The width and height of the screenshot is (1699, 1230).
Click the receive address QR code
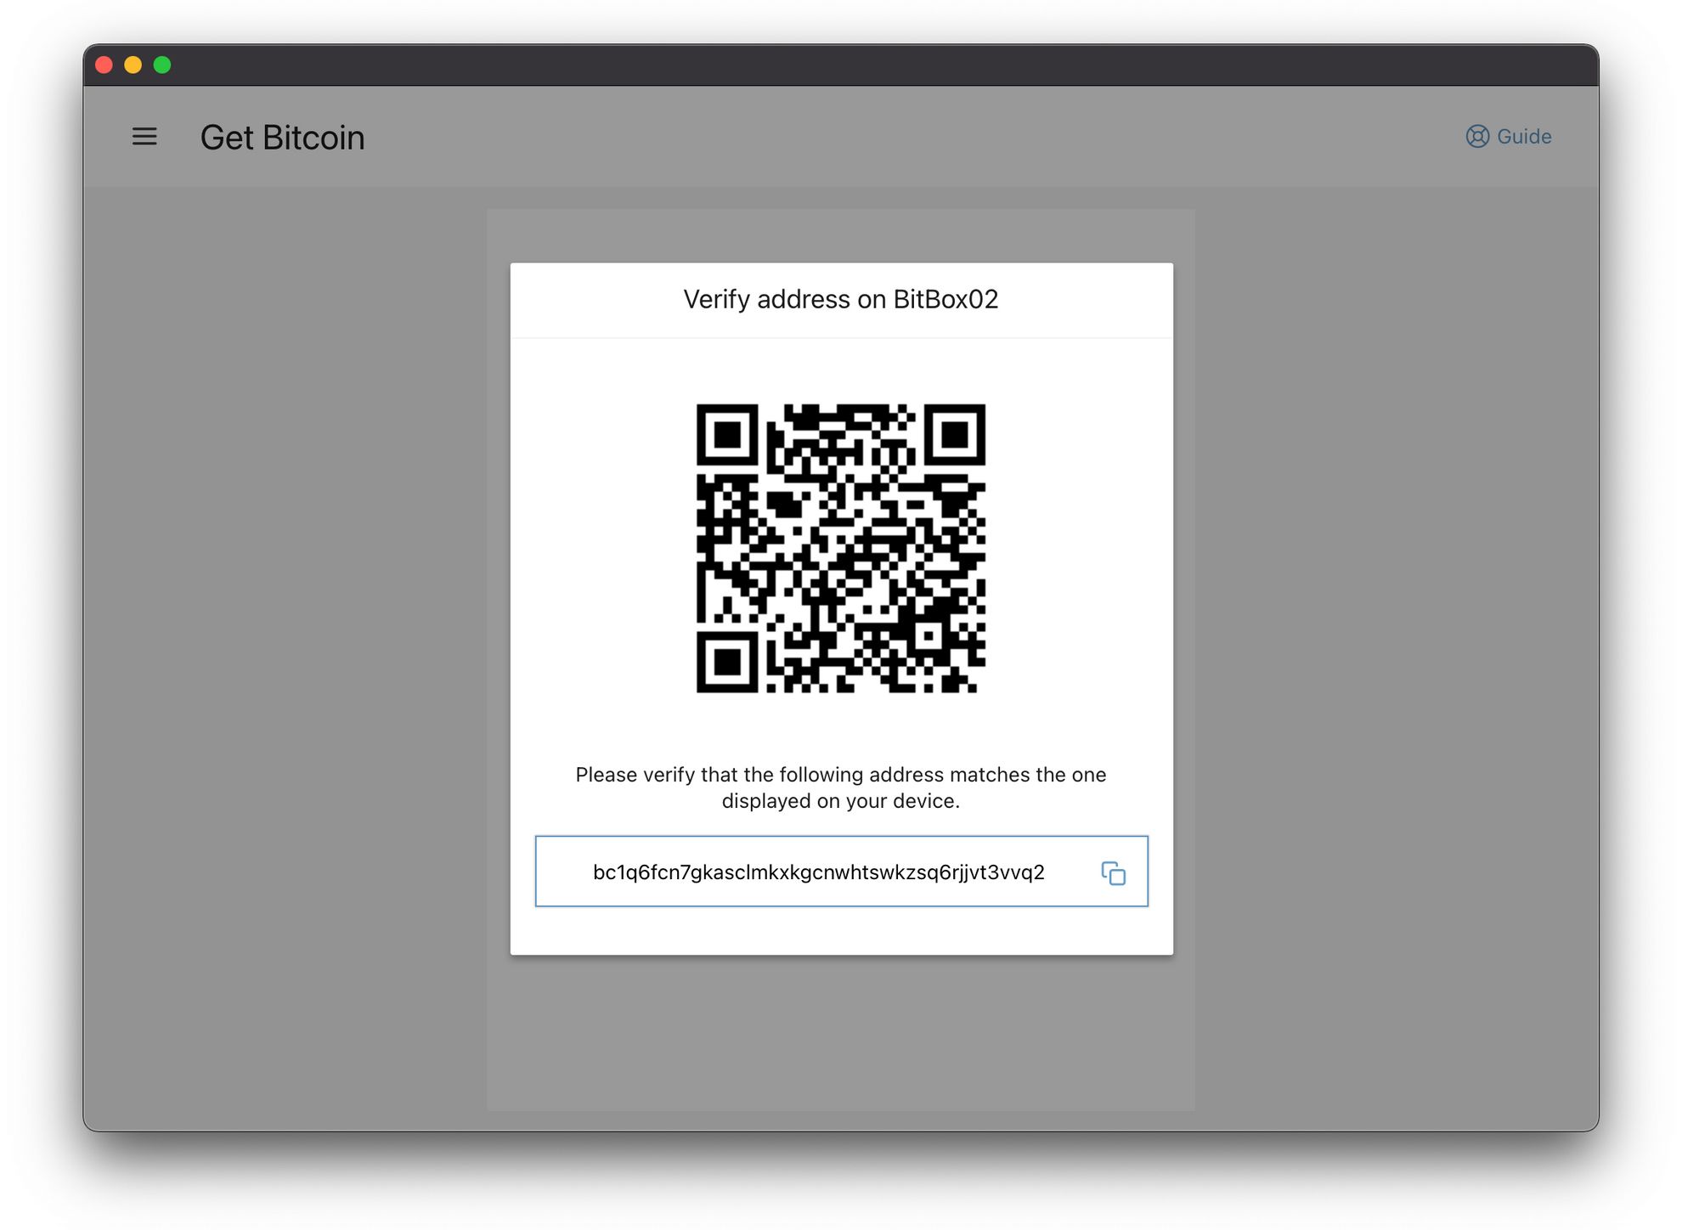point(841,548)
